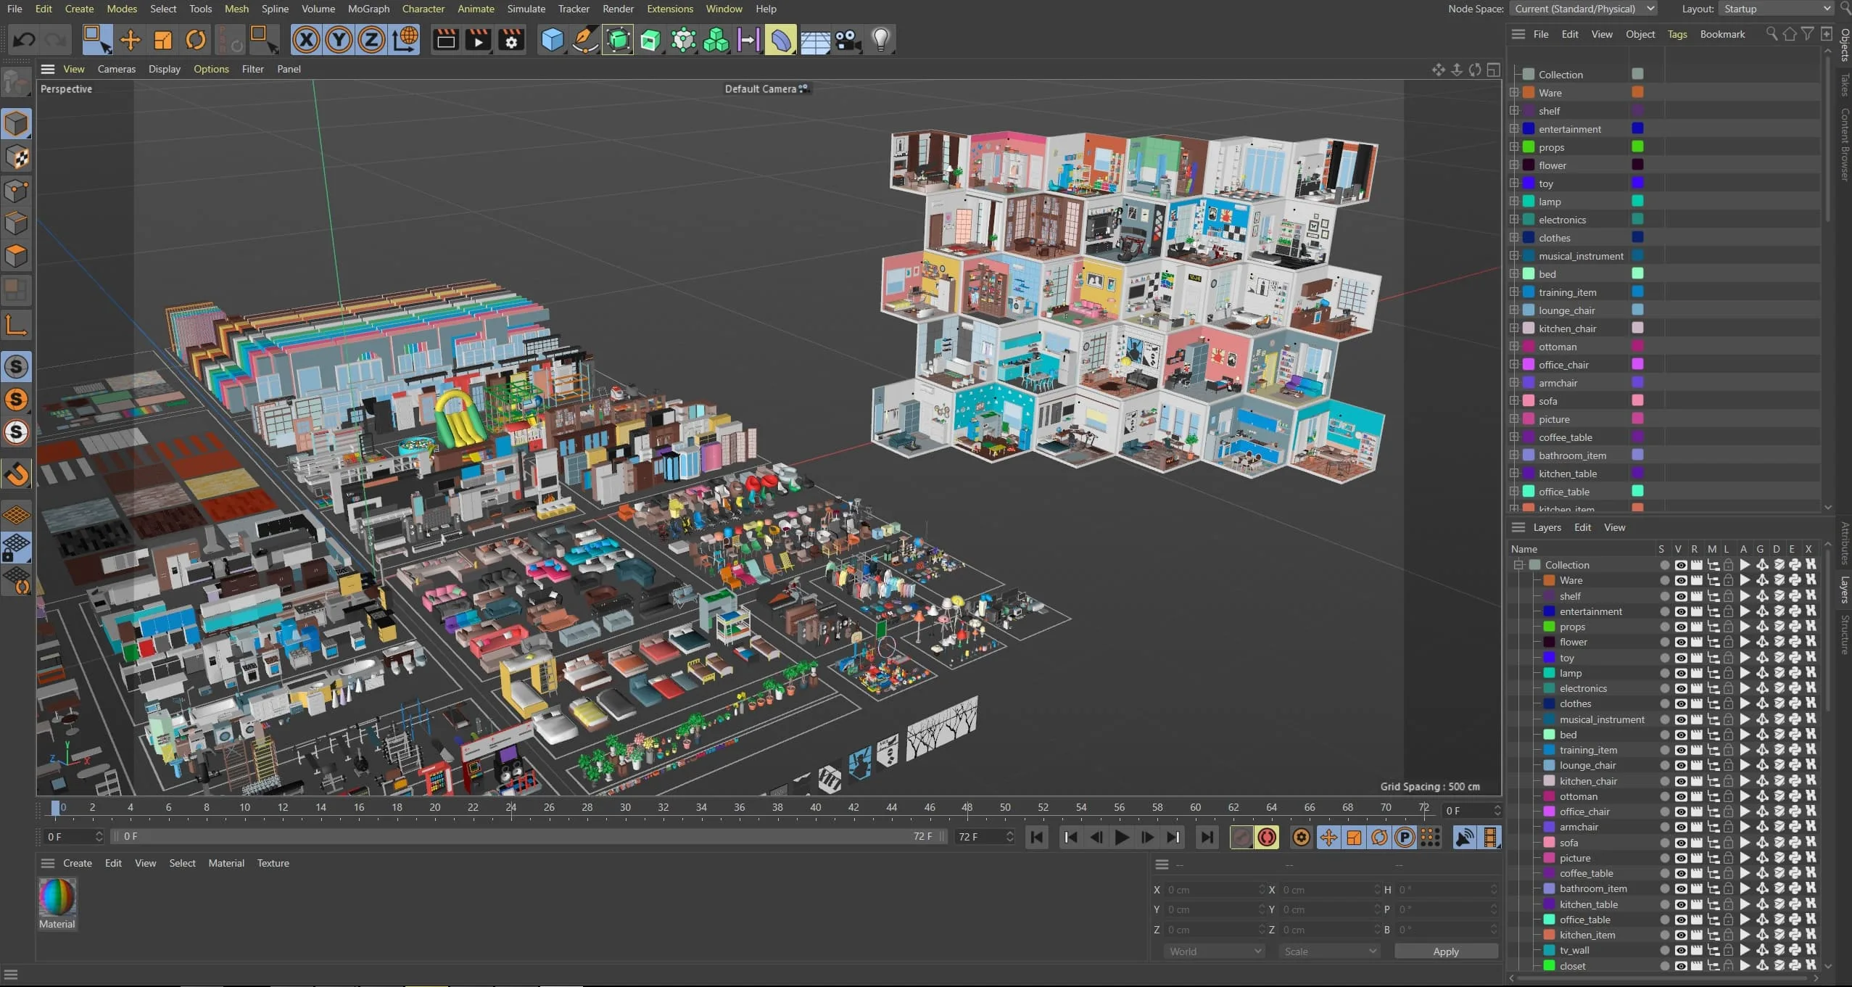Toggle visibility eye for Ware layer
The image size is (1852, 987).
1680,581
